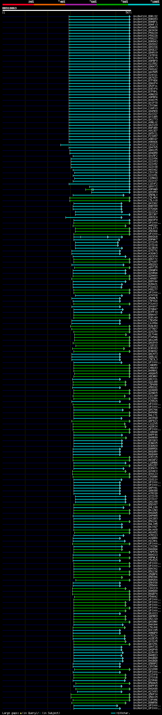Select hit label UniRef100_C5YY36
Viewport: 162px width, 715px height.
pos(145,173)
